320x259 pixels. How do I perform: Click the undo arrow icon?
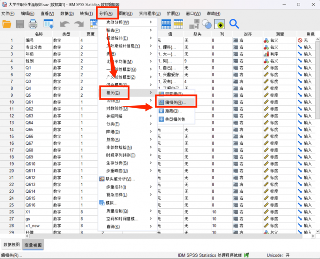point(64,24)
